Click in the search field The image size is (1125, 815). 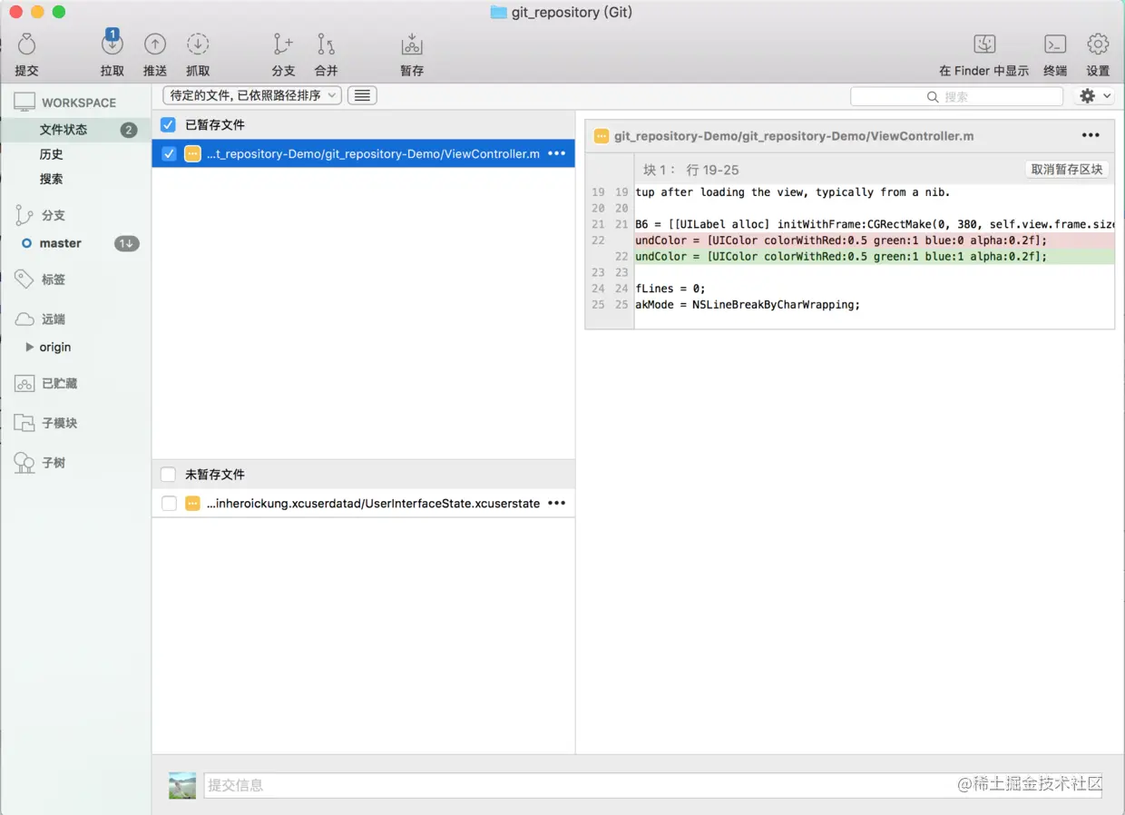click(956, 96)
